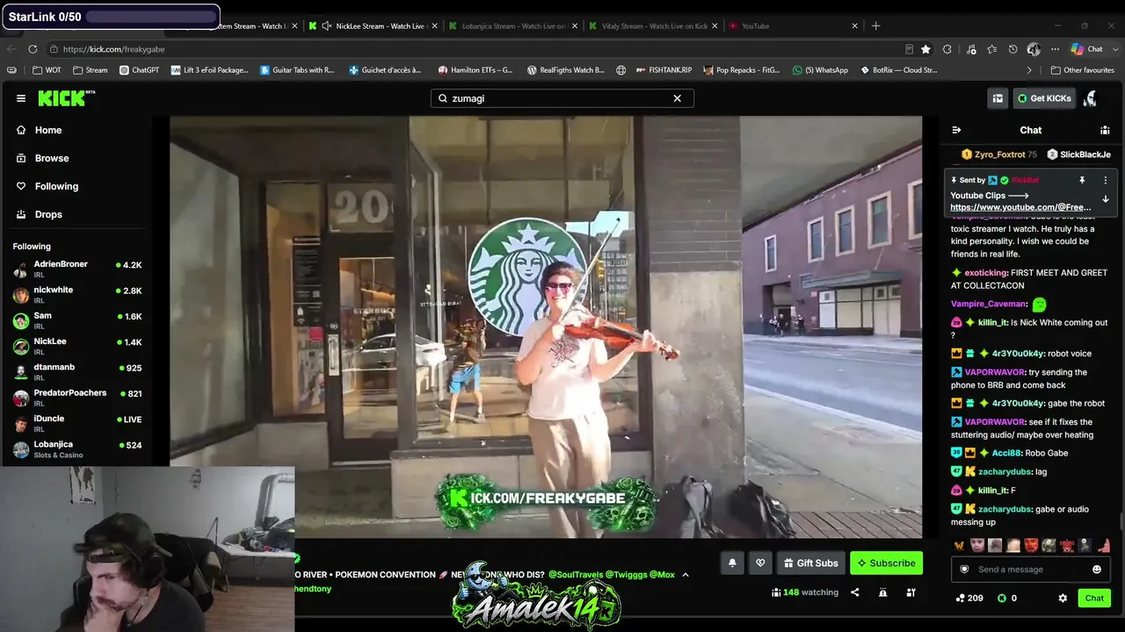The height and width of the screenshot is (632, 1125).
Task: Unpin the pinned KickBot message
Action: click(1082, 180)
